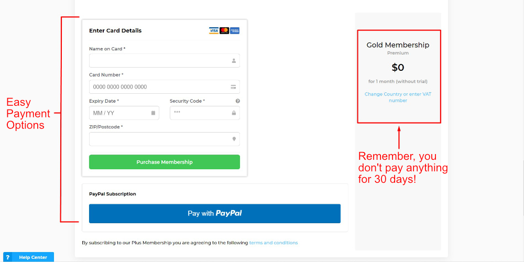
Task: Click the American Express logo
Action: pos(235,31)
